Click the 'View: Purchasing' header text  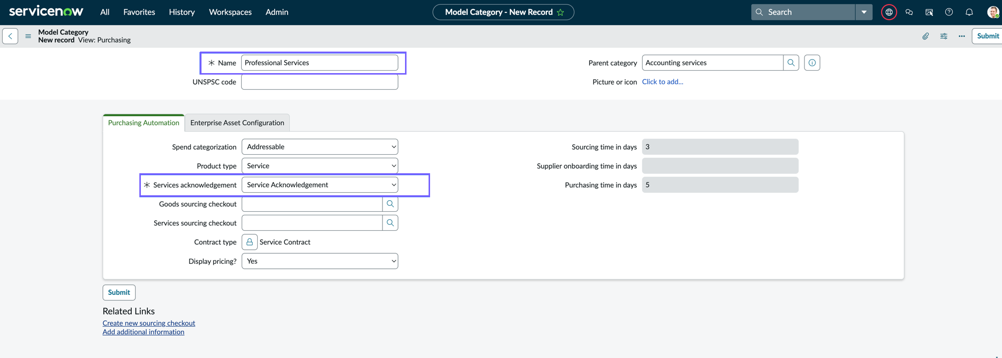pyautogui.click(x=104, y=40)
